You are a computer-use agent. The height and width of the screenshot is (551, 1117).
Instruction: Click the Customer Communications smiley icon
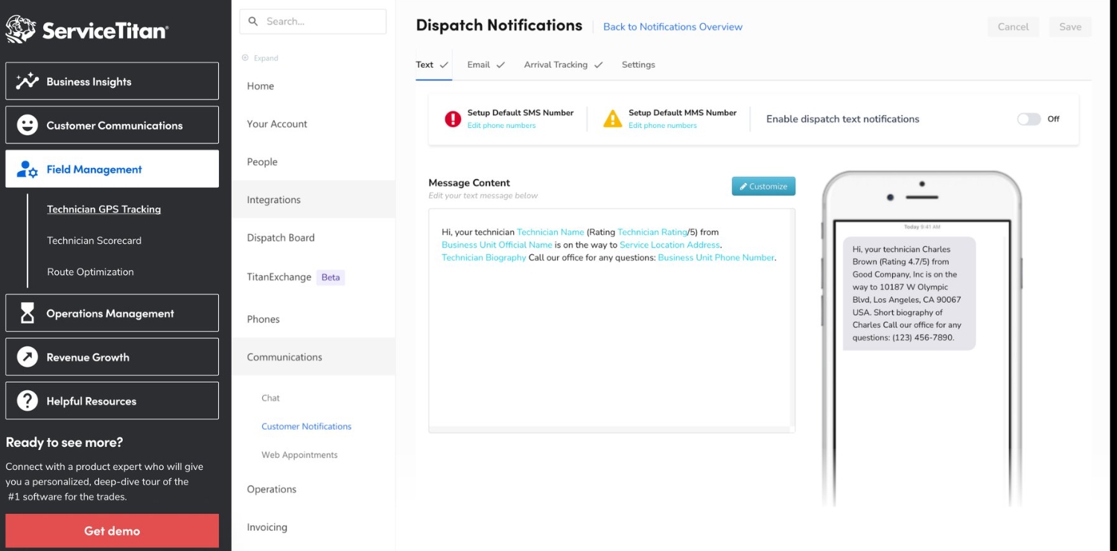click(x=28, y=125)
